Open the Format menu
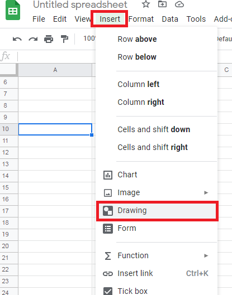Image resolution: width=232 pixels, height=295 pixels. tap(141, 19)
